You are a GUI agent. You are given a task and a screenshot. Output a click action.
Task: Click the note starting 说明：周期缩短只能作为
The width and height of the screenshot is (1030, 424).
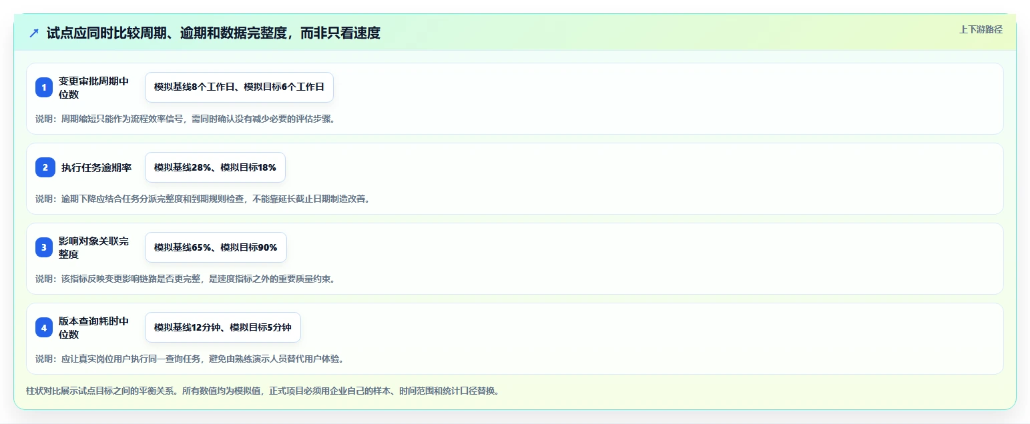coord(185,119)
